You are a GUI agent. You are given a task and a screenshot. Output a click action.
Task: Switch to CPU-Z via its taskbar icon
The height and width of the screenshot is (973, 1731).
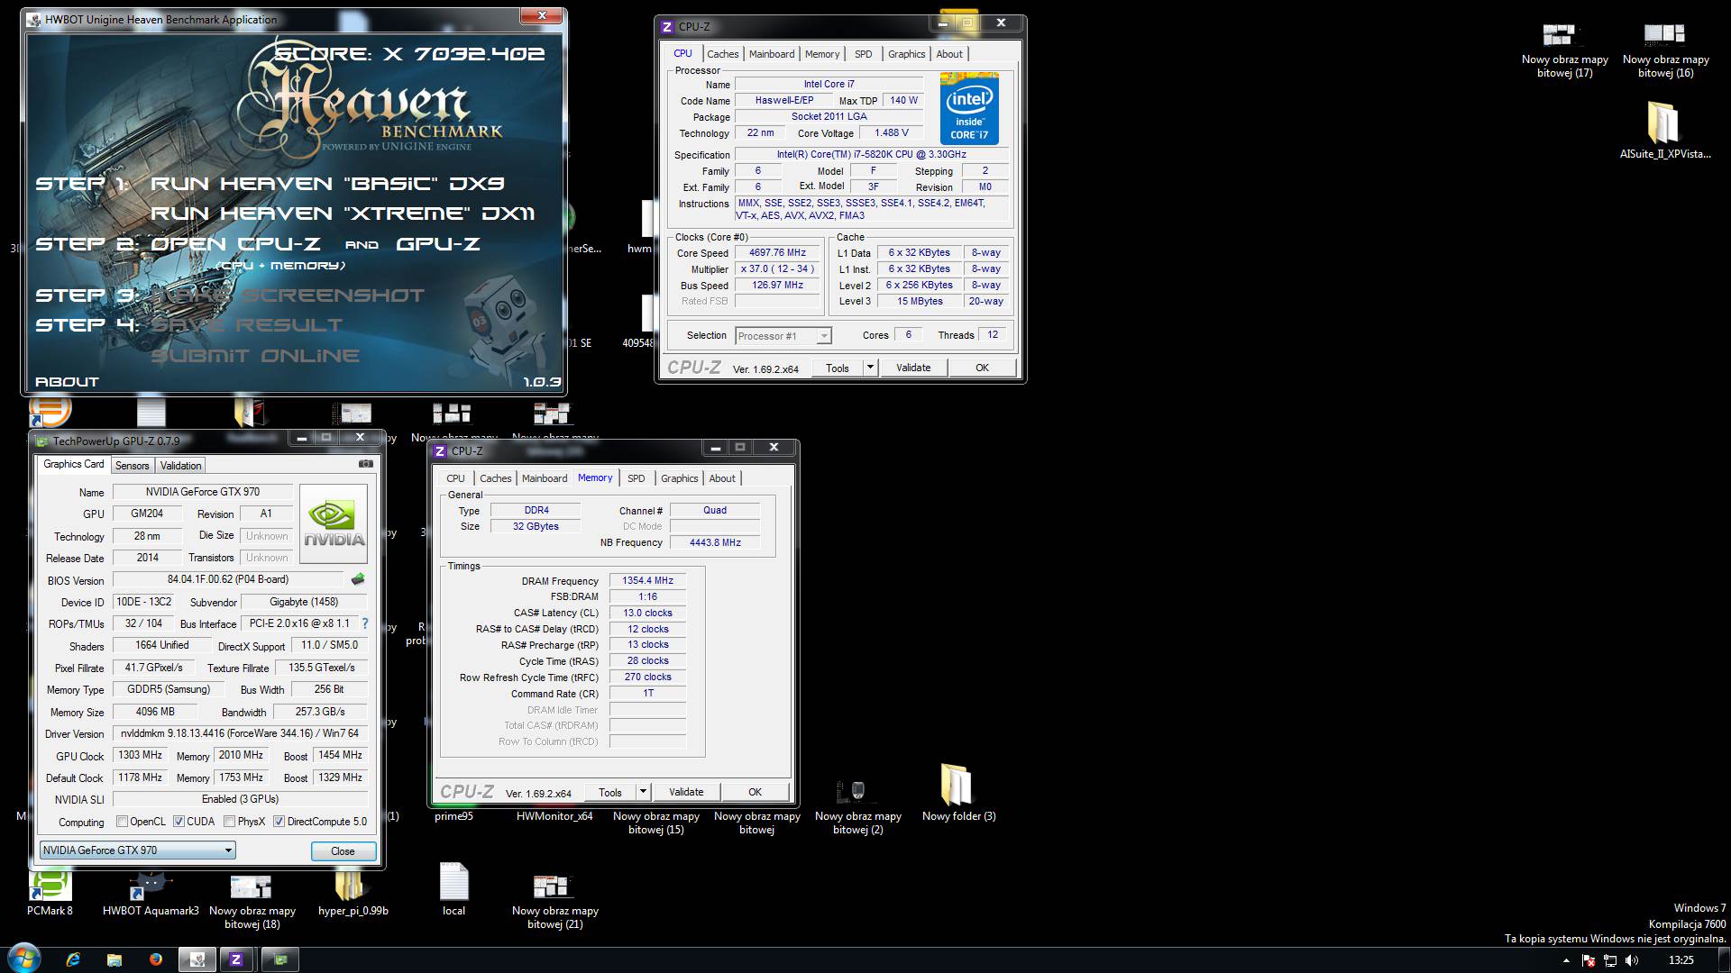pos(236,959)
